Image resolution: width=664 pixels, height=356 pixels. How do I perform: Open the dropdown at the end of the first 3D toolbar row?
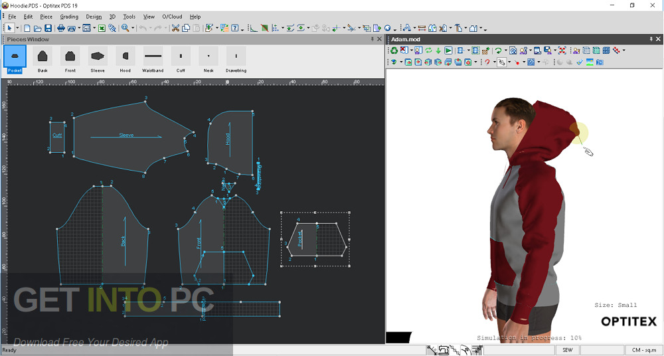[x=623, y=51]
